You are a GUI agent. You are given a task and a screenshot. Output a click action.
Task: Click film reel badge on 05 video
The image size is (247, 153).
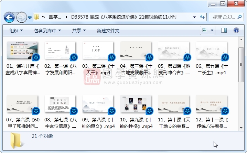(187, 57)
